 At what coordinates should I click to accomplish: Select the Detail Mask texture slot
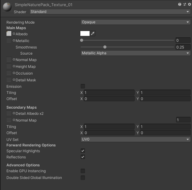[x=9, y=79]
